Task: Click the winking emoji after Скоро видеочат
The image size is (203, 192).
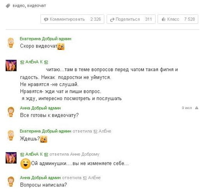Action: (61, 46)
